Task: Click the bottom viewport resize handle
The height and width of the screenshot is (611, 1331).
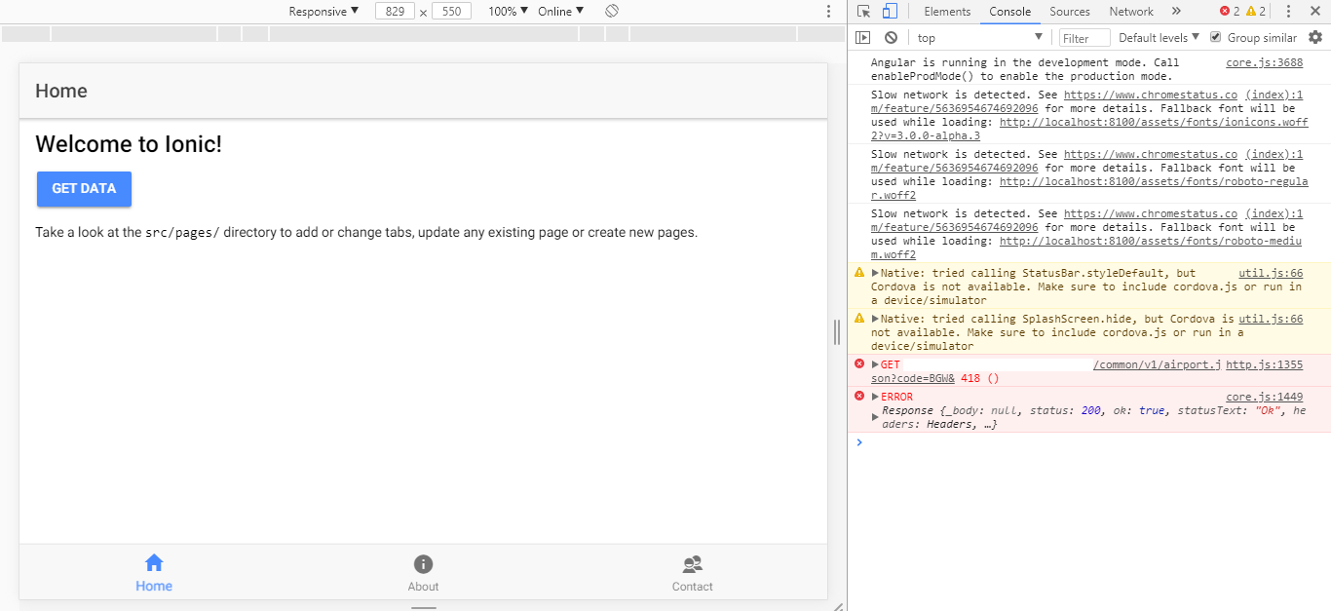Action: (x=424, y=608)
